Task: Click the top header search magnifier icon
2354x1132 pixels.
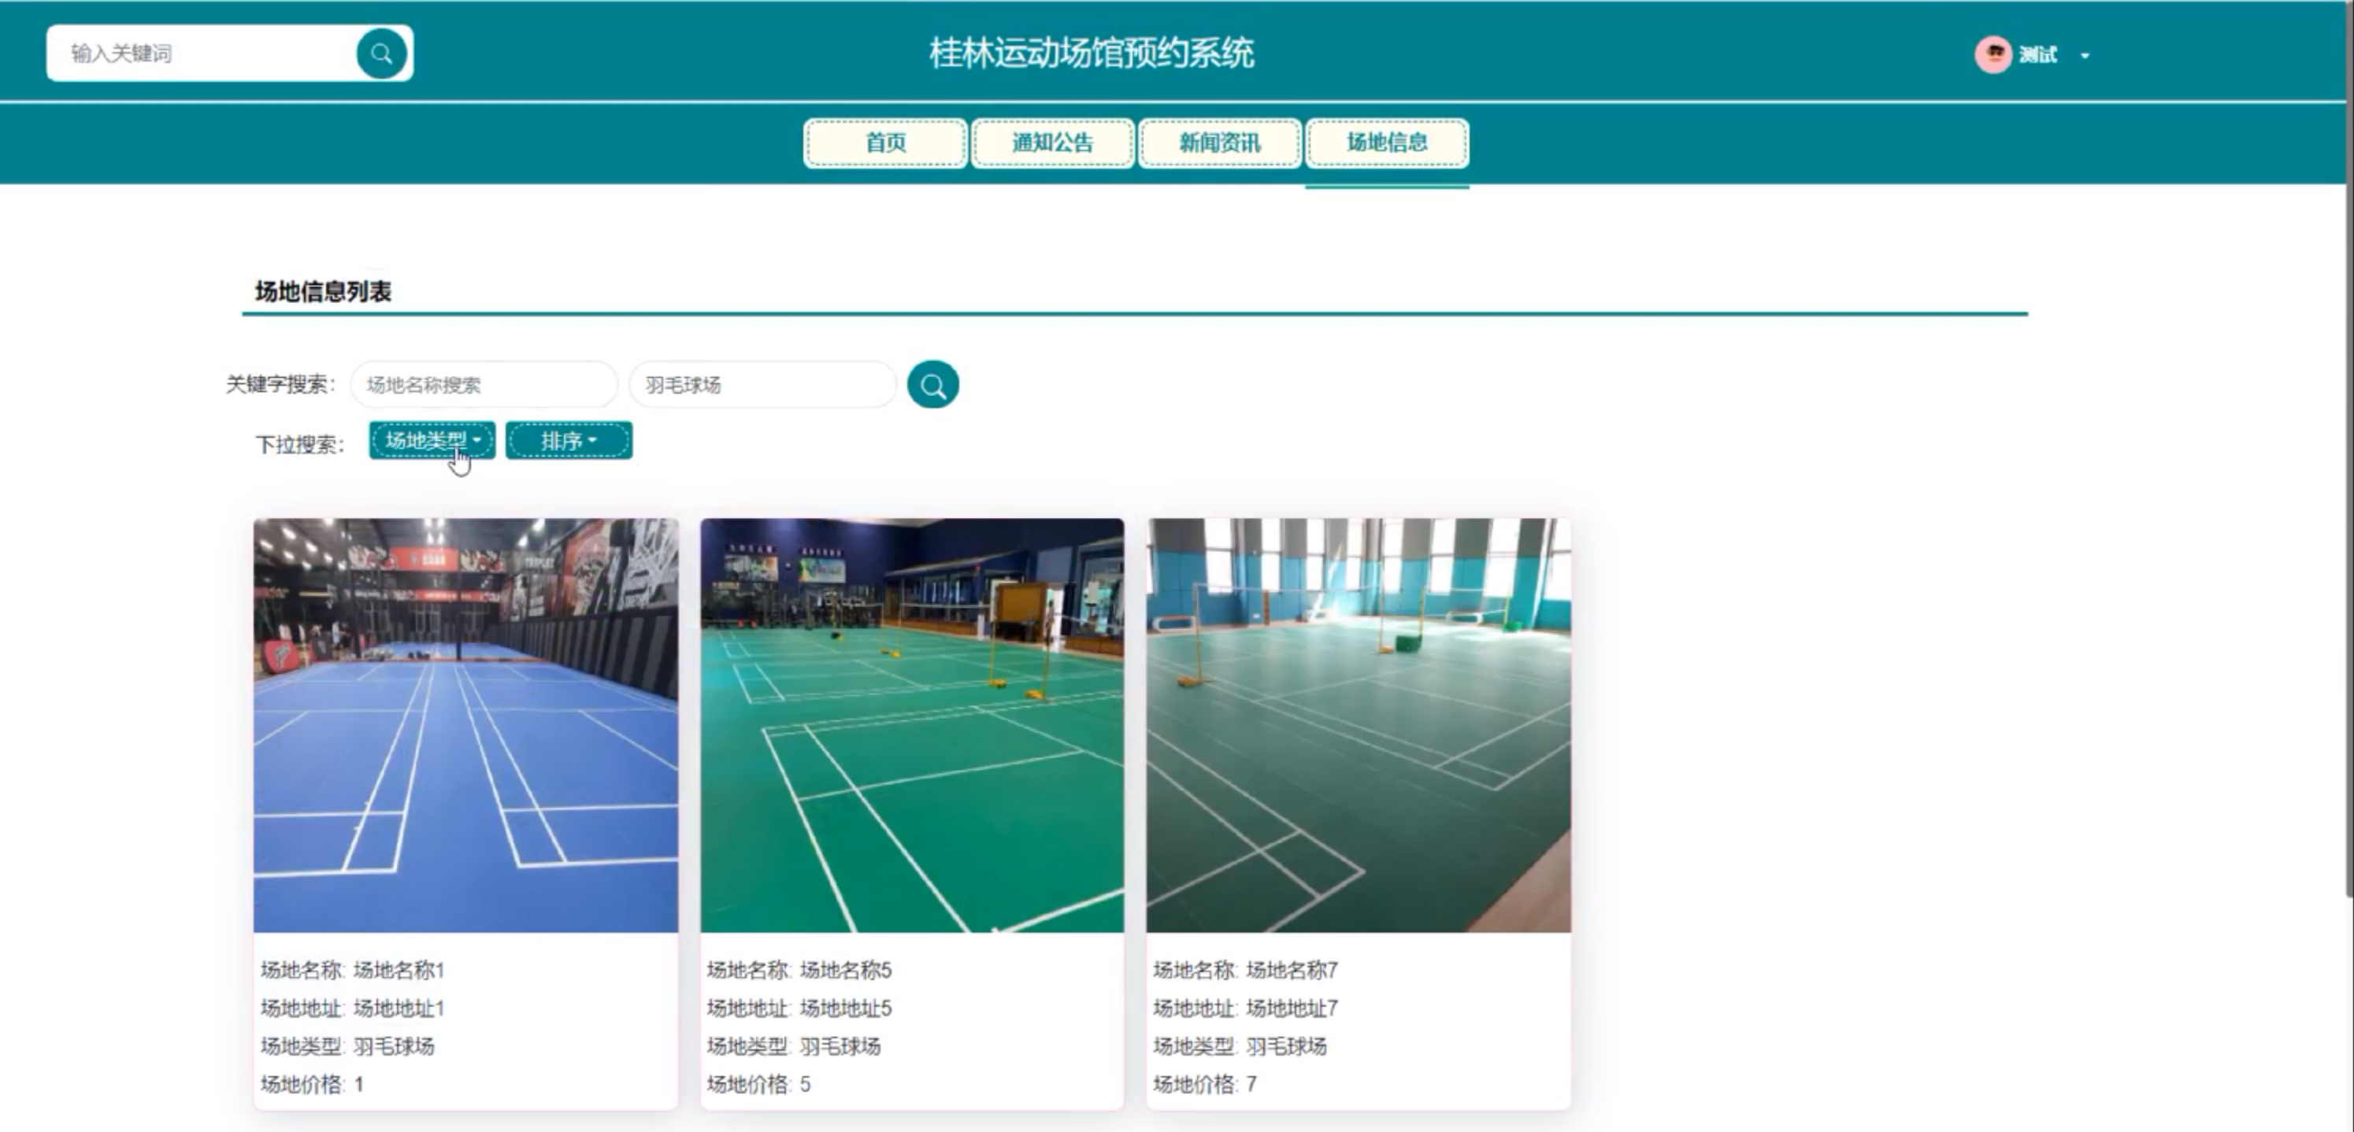Action: [381, 54]
